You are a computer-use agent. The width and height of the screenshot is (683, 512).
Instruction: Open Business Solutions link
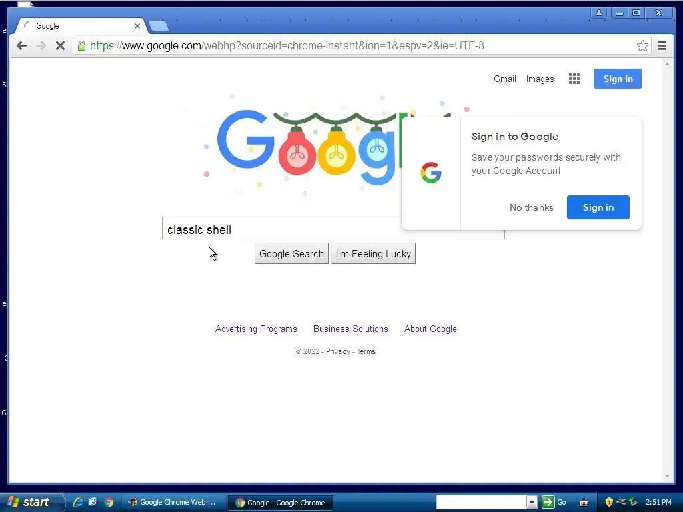351,329
